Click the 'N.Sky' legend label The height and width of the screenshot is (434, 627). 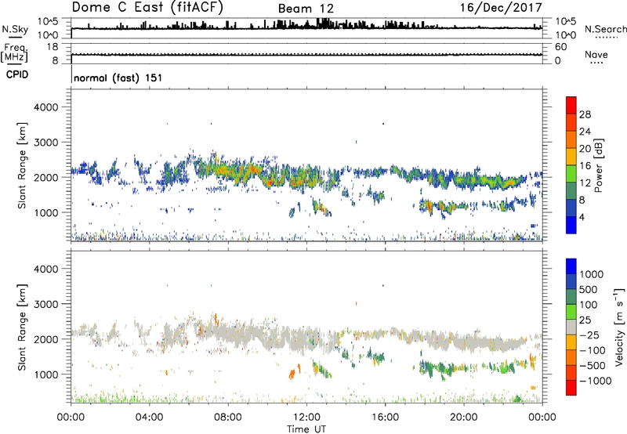(15, 30)
